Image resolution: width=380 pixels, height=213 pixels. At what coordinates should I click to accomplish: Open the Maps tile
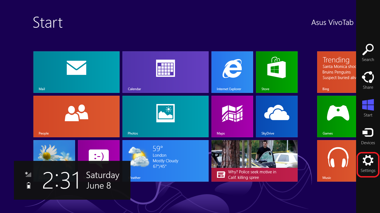point(232,116)
